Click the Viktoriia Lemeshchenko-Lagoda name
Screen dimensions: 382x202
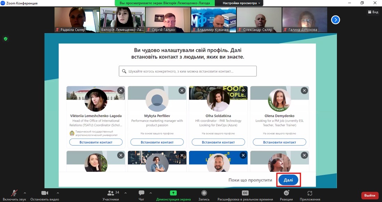tap(96, 116)
